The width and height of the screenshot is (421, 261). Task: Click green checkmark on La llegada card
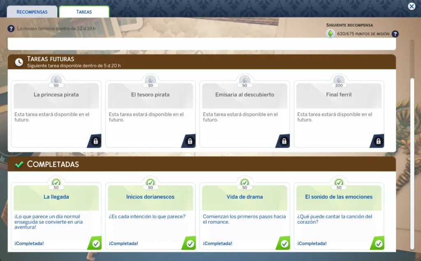coord(96,244)
